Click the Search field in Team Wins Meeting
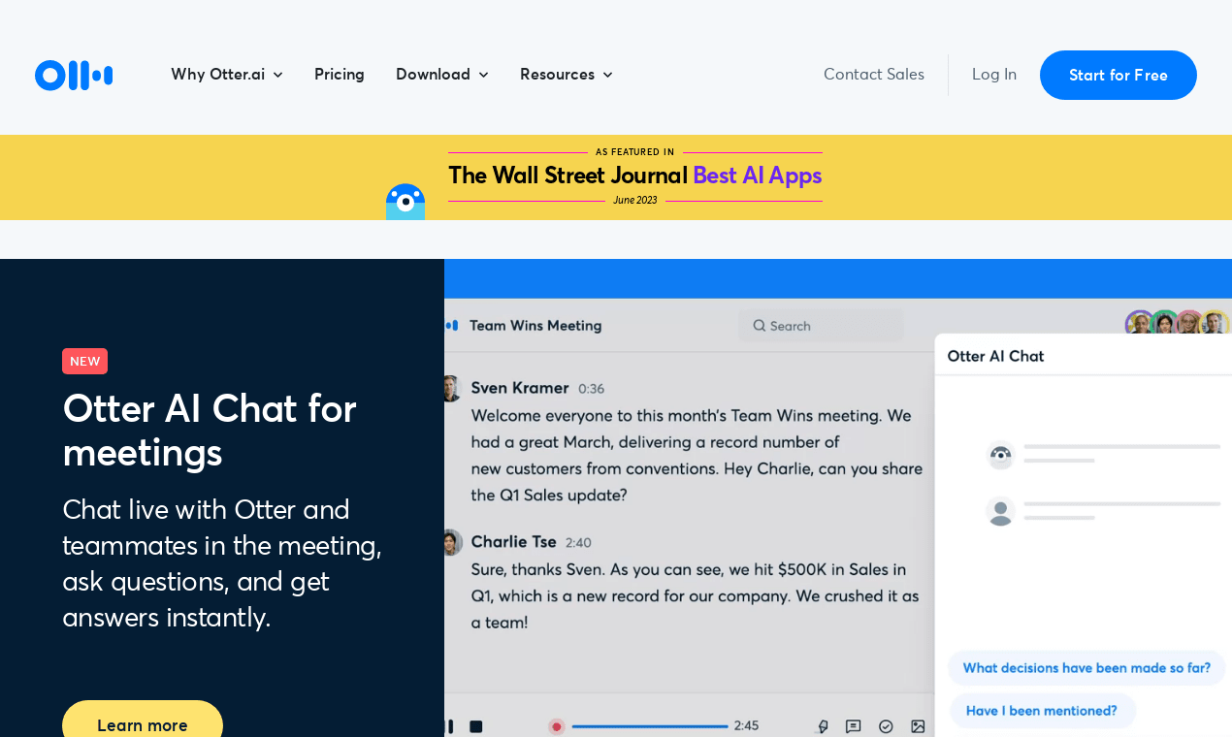 click(x=821, y=326)
